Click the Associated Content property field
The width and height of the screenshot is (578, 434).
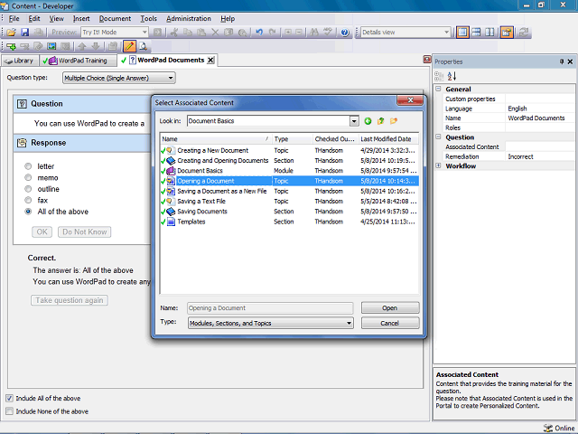coord(540,146)
